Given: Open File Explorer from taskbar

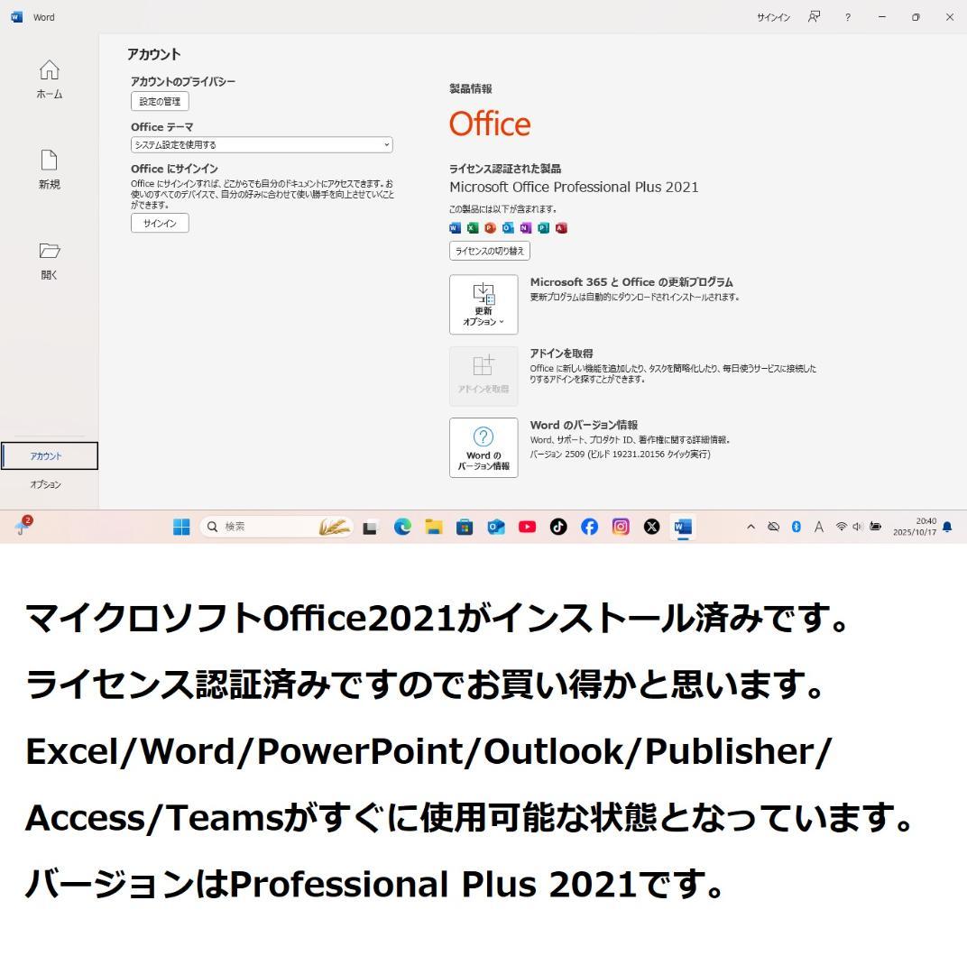Looking at the screenshot, I should 434,527.
